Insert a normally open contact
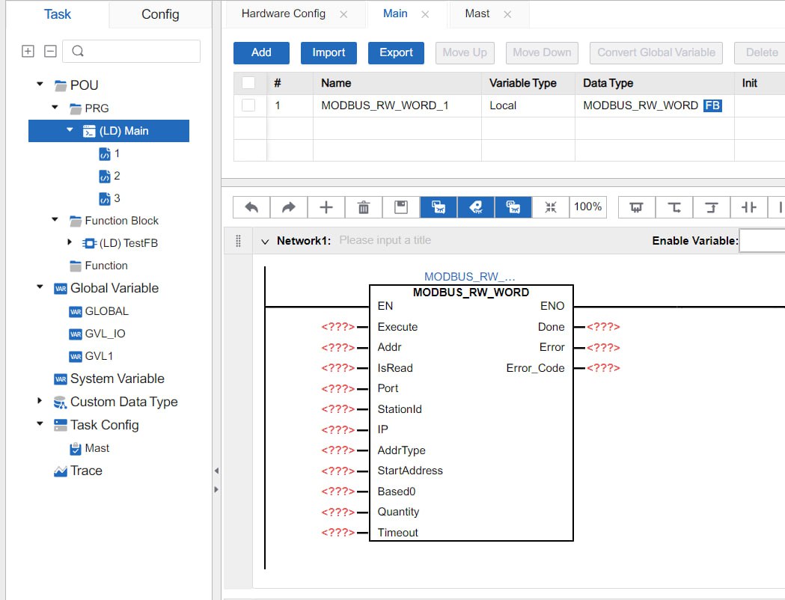 (749, 207)
